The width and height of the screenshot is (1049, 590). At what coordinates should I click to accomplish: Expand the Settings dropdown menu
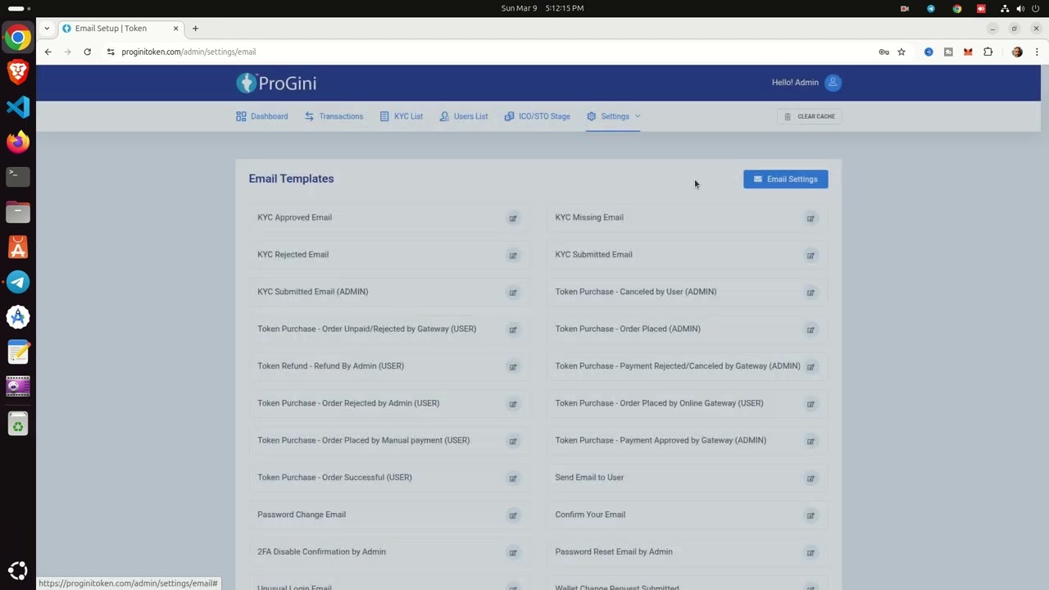(614, 116)
